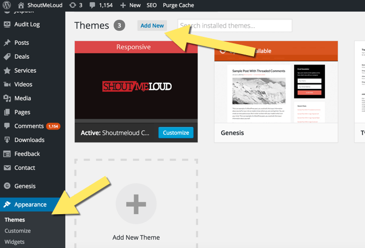Click the Comments bubble icon in sidebar

[x=7, y=126]
